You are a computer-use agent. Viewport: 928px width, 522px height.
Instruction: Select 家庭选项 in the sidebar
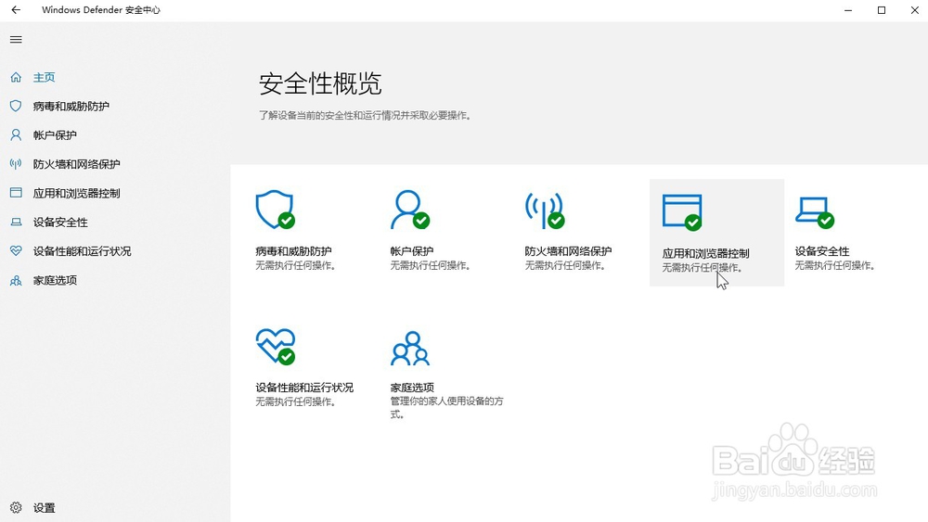coord(55,280)
